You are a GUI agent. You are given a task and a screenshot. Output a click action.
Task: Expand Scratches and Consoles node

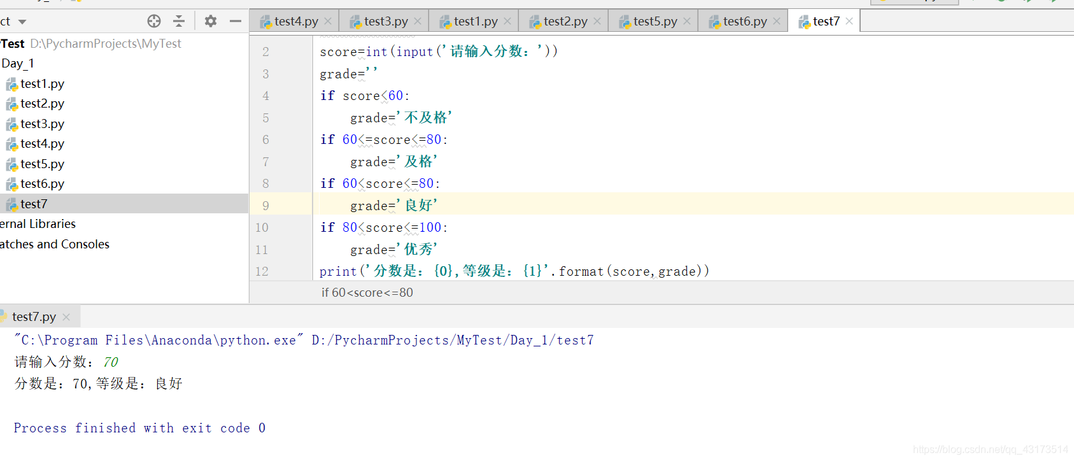click(55, 244)
